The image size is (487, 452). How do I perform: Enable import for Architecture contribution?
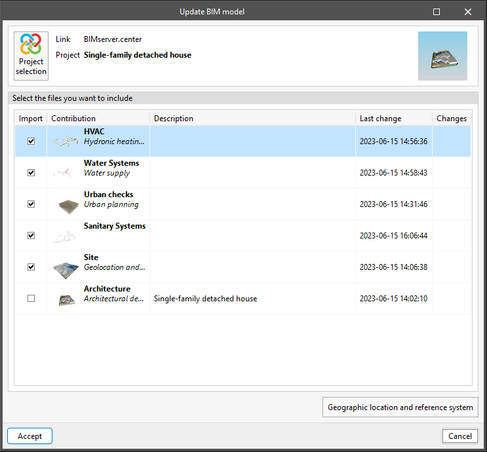(31, 299)
